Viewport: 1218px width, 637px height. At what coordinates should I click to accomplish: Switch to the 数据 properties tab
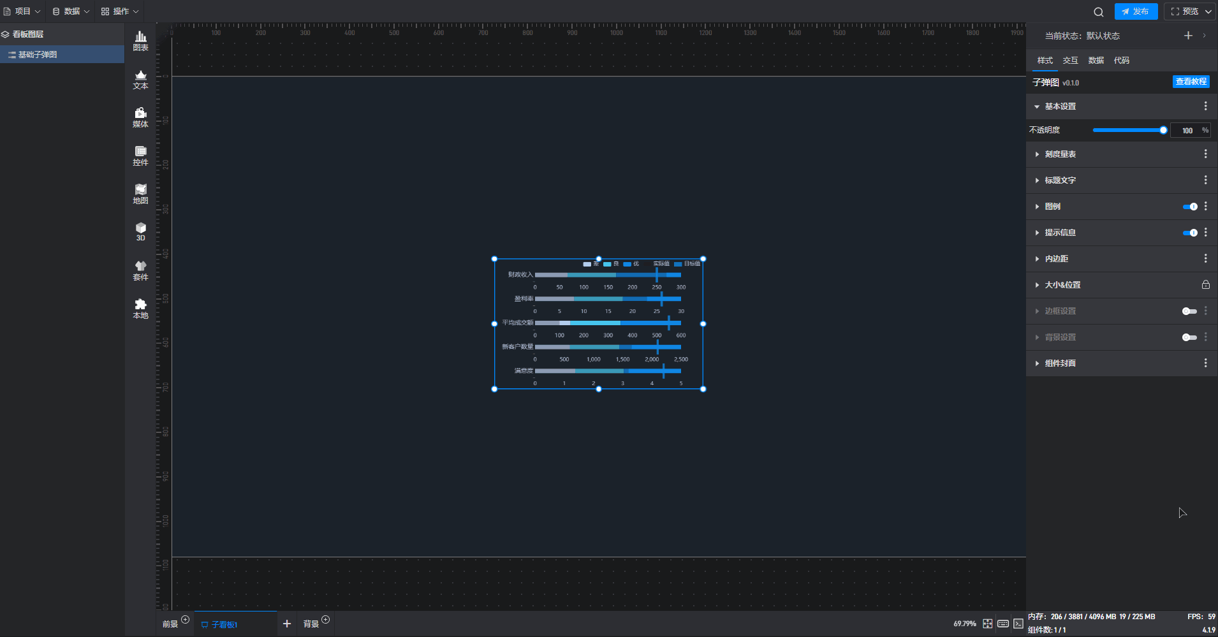coord(1096,61)
